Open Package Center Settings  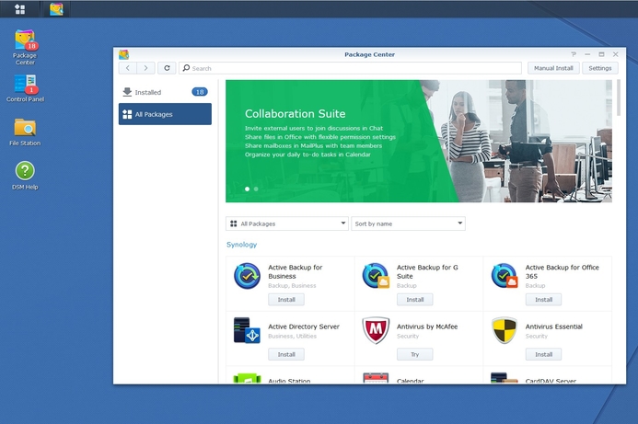coord(599,68)
